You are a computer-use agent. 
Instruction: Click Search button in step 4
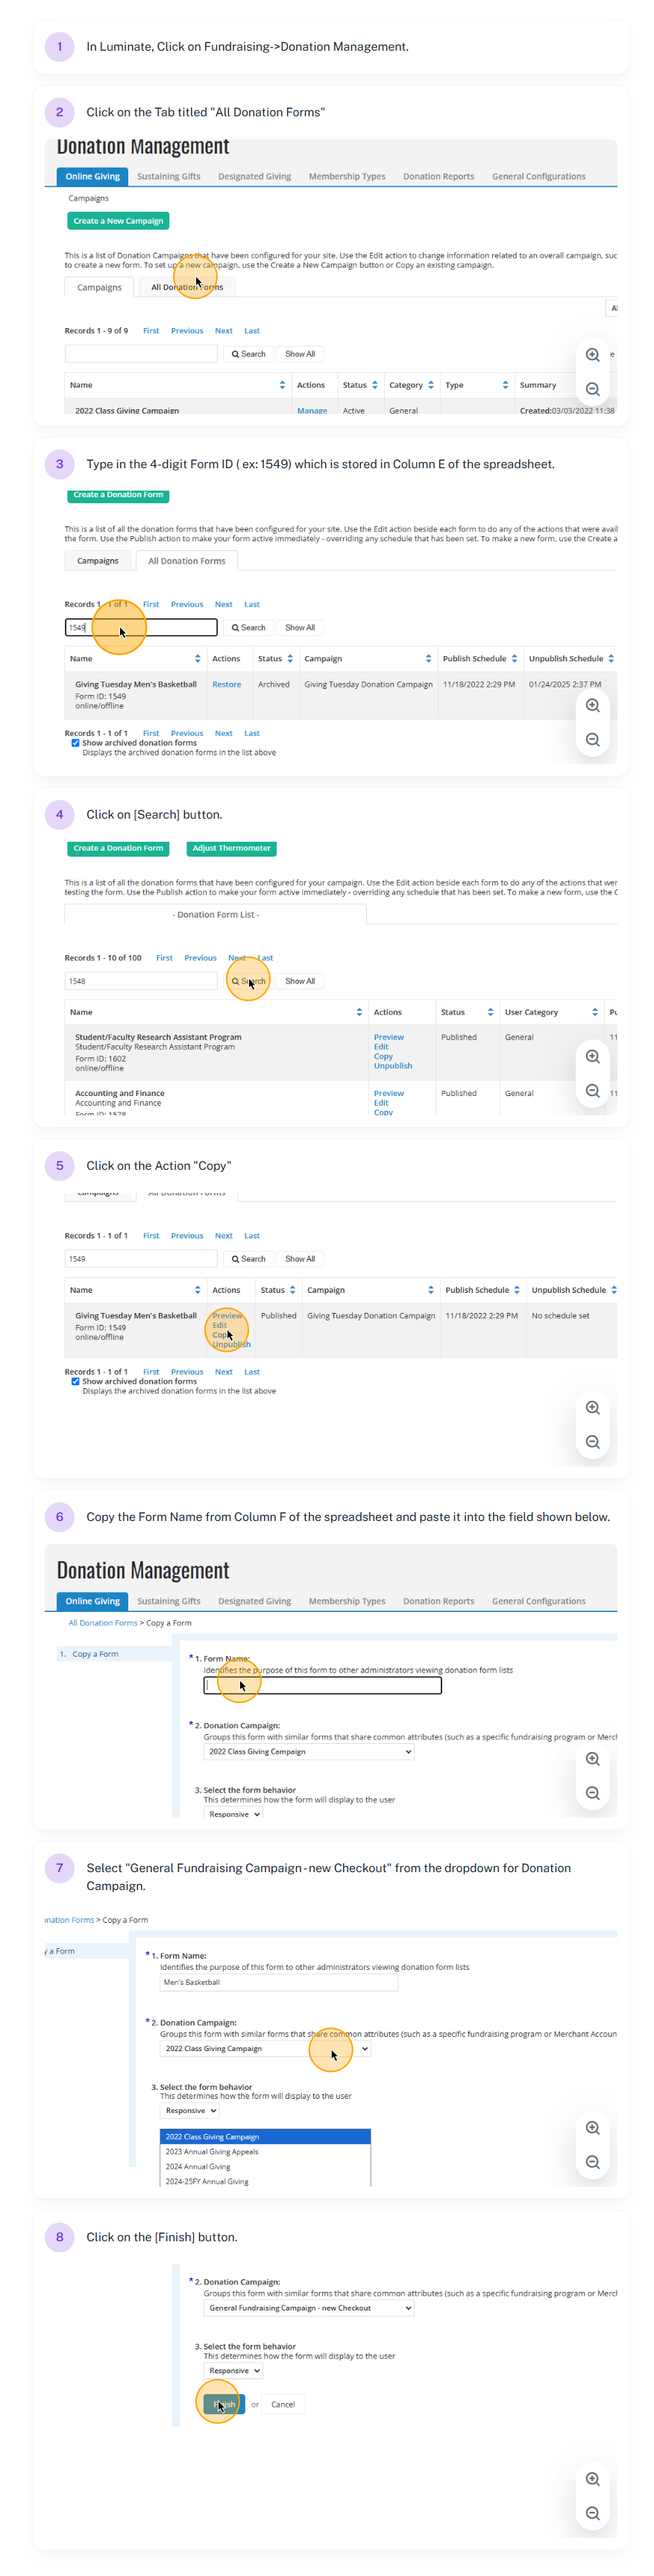(x=249, y=982)
